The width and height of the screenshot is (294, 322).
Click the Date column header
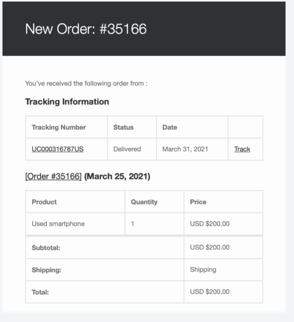point(169,127)
